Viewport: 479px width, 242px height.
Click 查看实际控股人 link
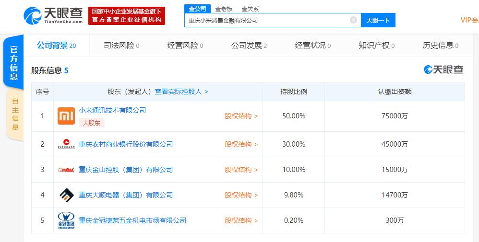pos(181,92)
